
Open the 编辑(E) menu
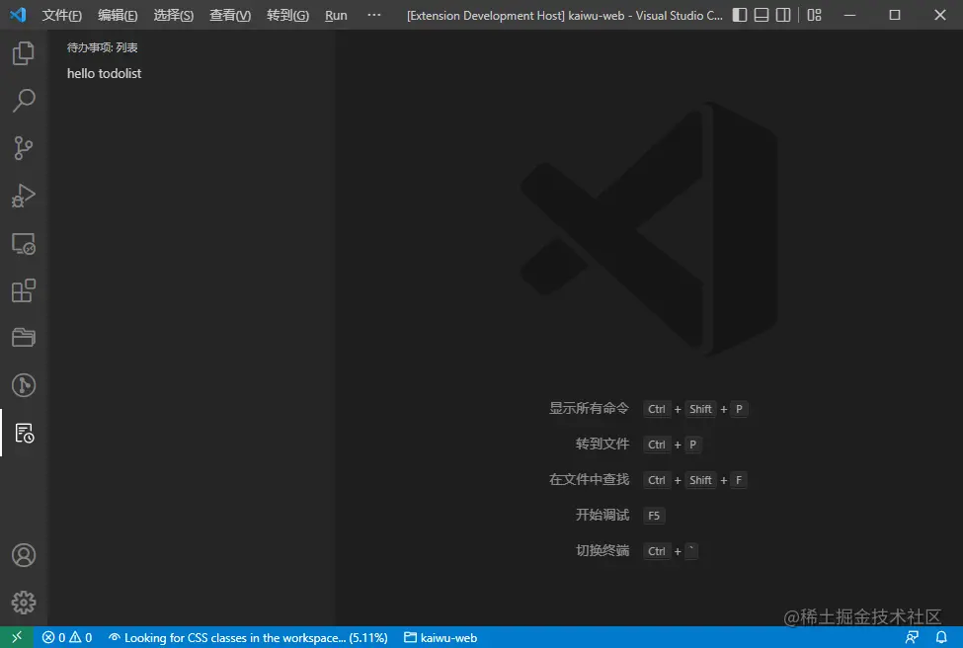tap(118, 15)
